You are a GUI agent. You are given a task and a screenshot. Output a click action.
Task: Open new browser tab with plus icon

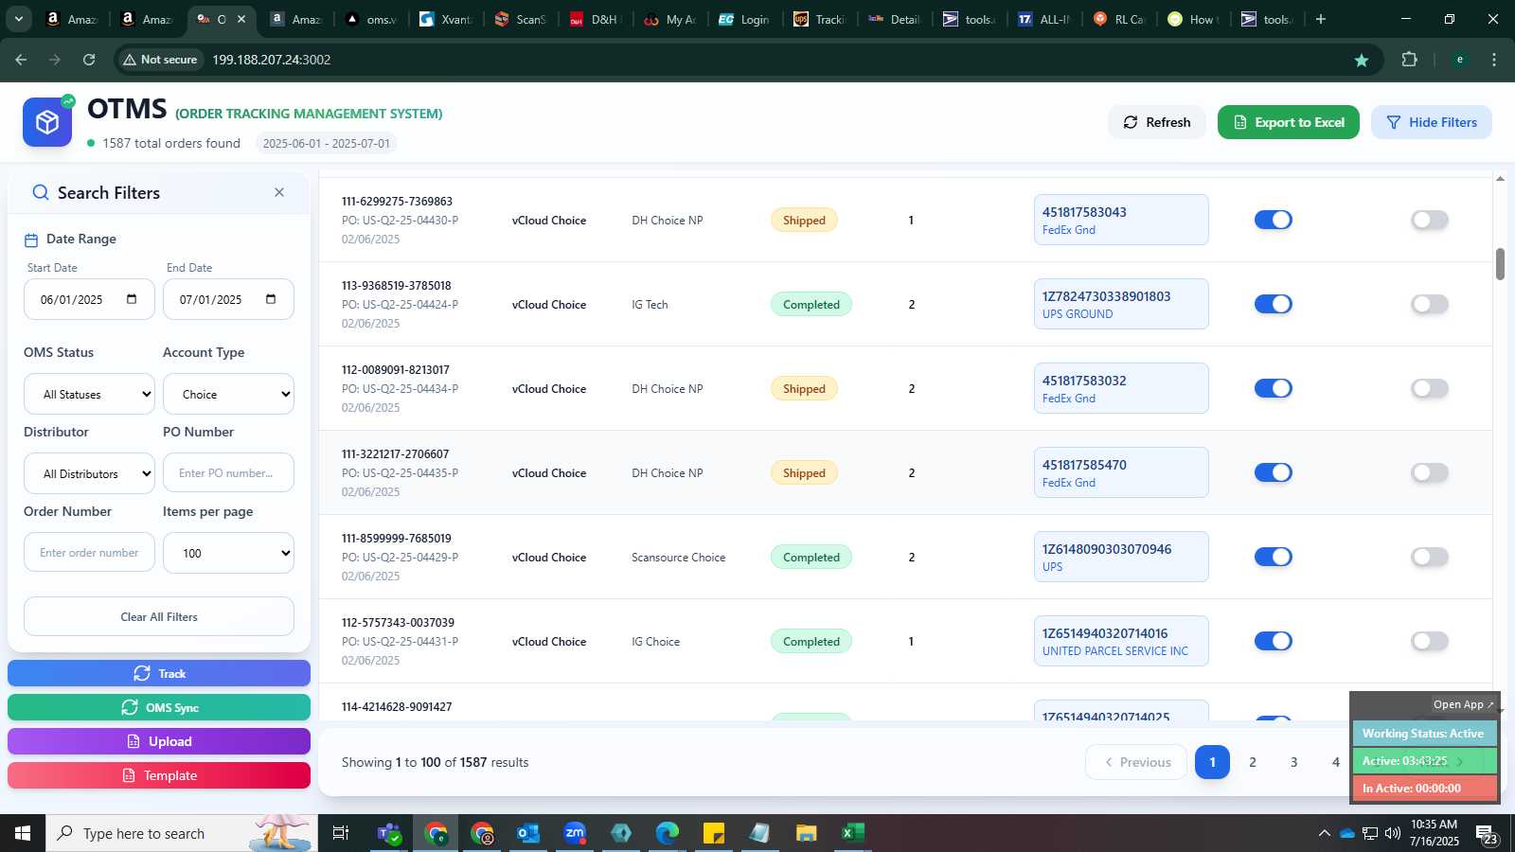1321,19
